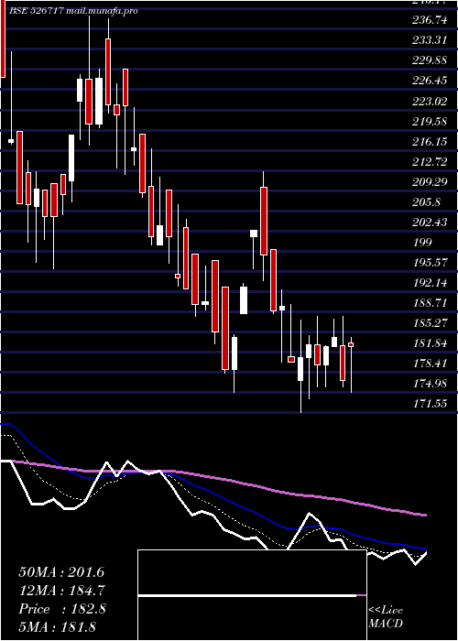This screenshot has width=458, height=641.
Task: Click the 188.71 price axis label
Action: click(x=430, y=303)
